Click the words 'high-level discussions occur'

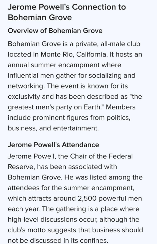click(53, 219)
